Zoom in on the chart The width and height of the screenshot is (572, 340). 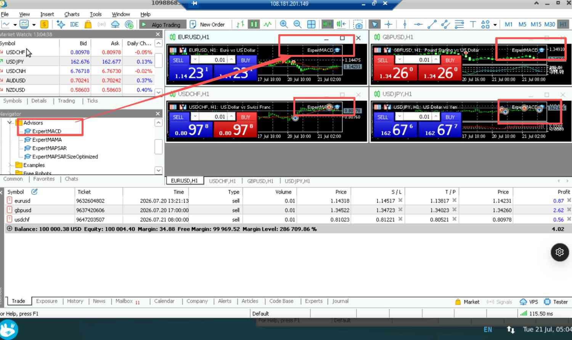click(284, 24)
